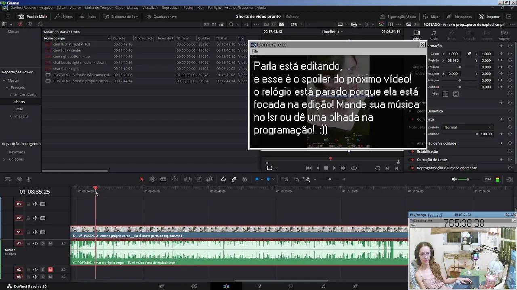
Task: Mute track A2 with red M button
Action: click(x=50, y=269)
